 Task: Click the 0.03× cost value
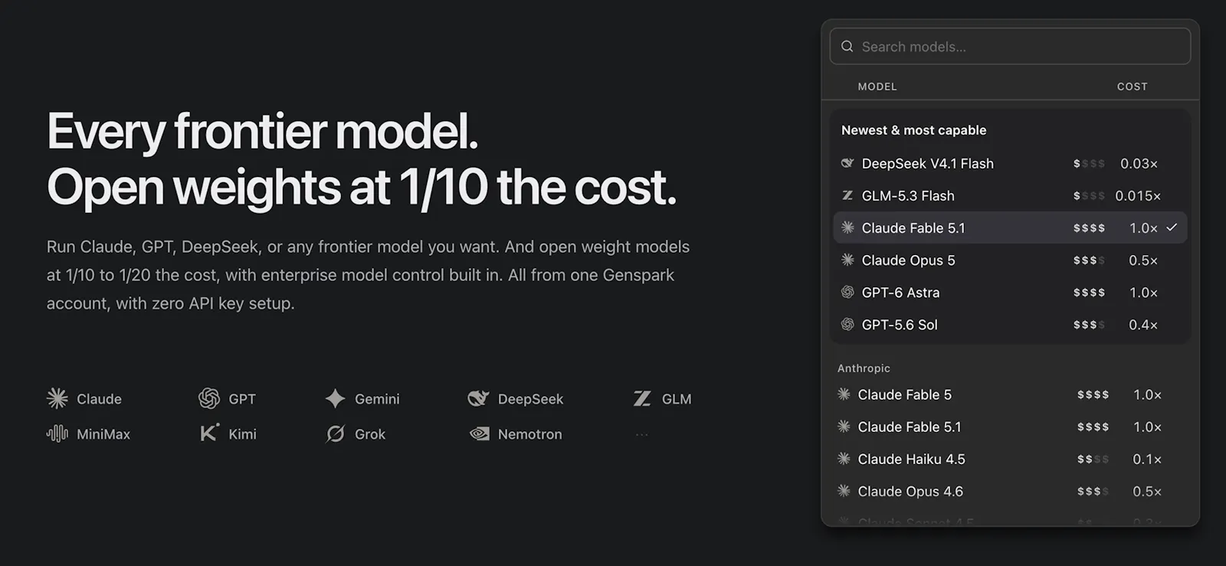pyautogui.click(x=1139, y=163)
